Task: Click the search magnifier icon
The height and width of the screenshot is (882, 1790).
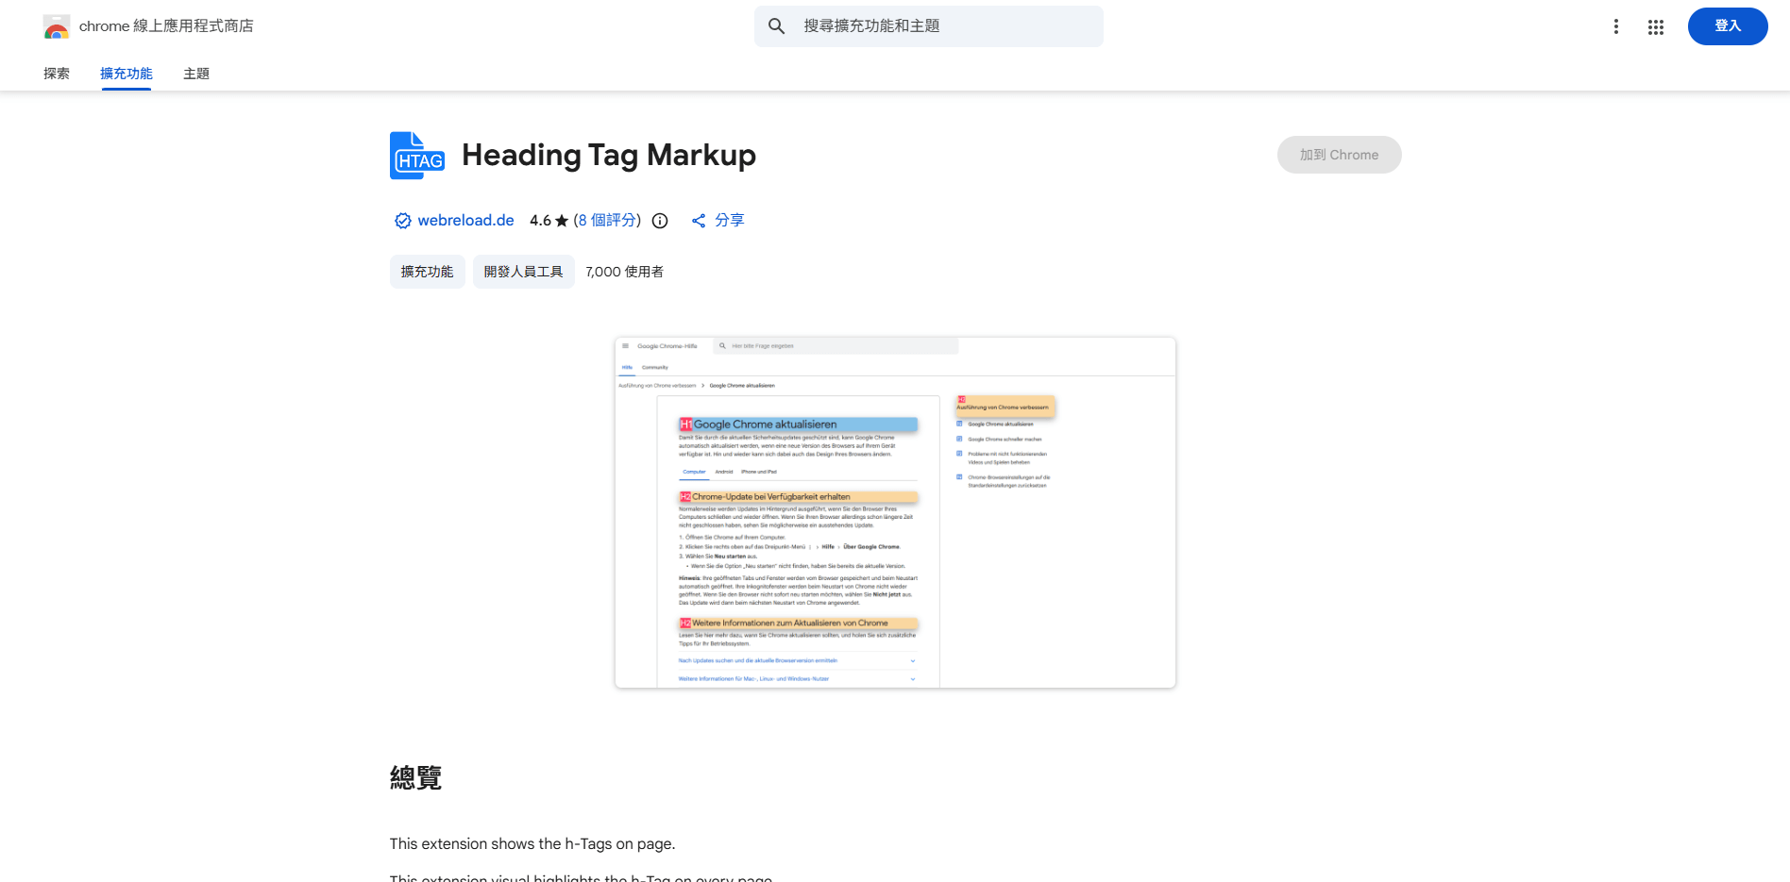Action: pyautogui.click(x=776, y=26)
